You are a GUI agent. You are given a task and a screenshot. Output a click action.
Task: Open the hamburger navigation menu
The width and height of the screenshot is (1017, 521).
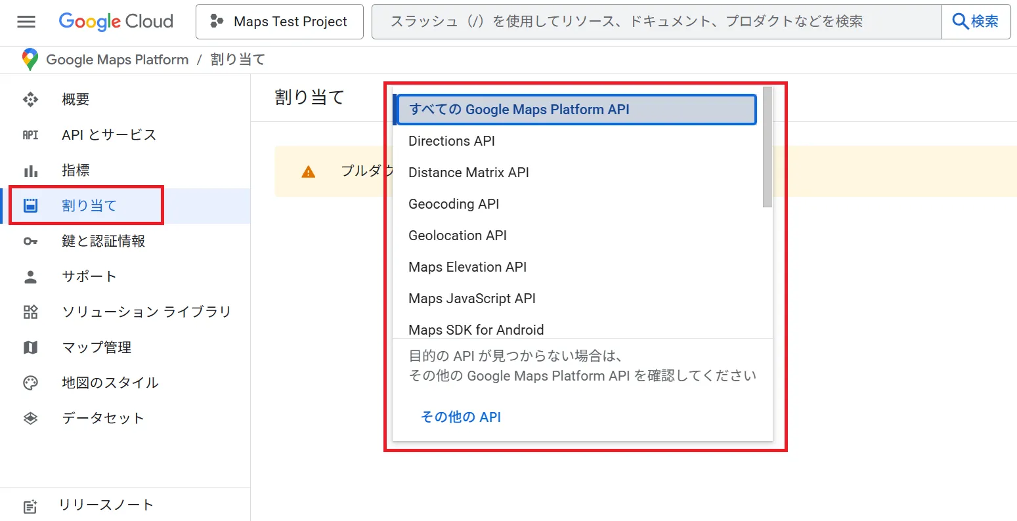click(x=26, y=22)
